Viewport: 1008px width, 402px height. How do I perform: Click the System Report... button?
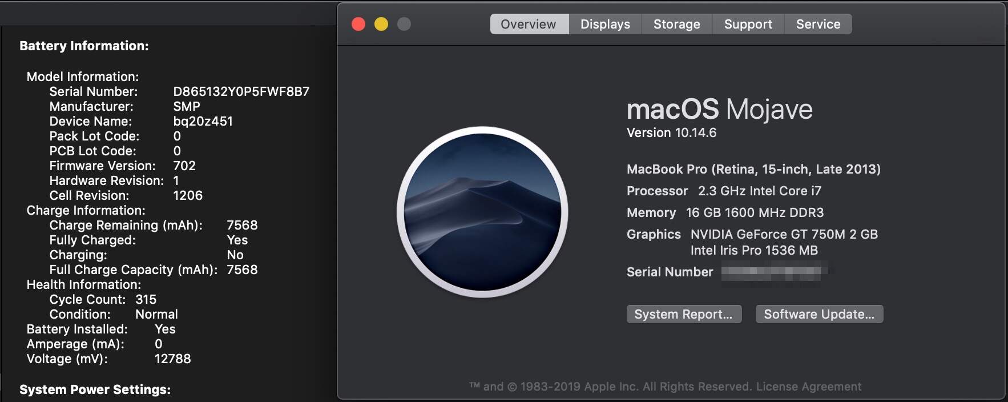pos(684,314)
